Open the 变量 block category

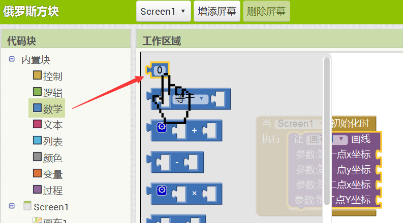48,174
